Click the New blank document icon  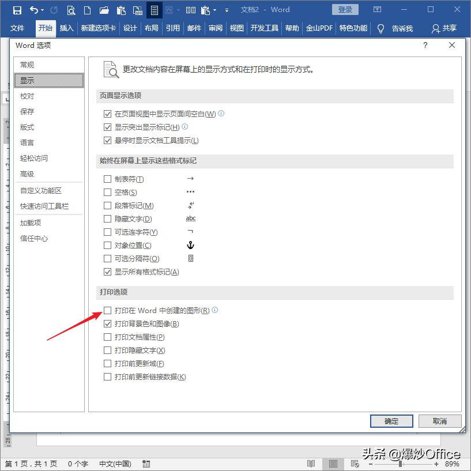[x=86, y=10]
